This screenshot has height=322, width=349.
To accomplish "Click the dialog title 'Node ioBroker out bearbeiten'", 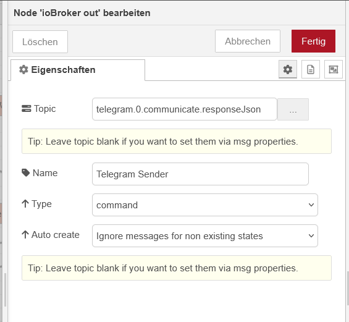I will click(x=82, y=13).
